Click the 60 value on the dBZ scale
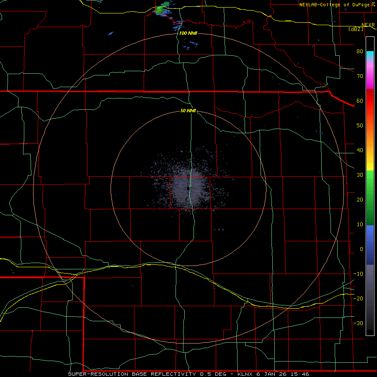 (x=360, y=101)
